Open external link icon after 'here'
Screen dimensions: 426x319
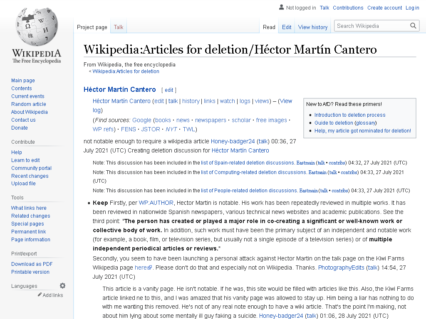pos(150,268)
